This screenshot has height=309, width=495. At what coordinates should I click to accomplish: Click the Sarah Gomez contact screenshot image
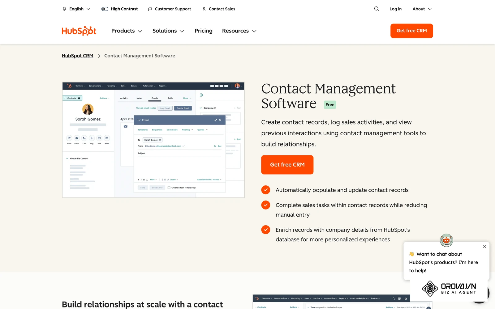click(x=153, y=140)
